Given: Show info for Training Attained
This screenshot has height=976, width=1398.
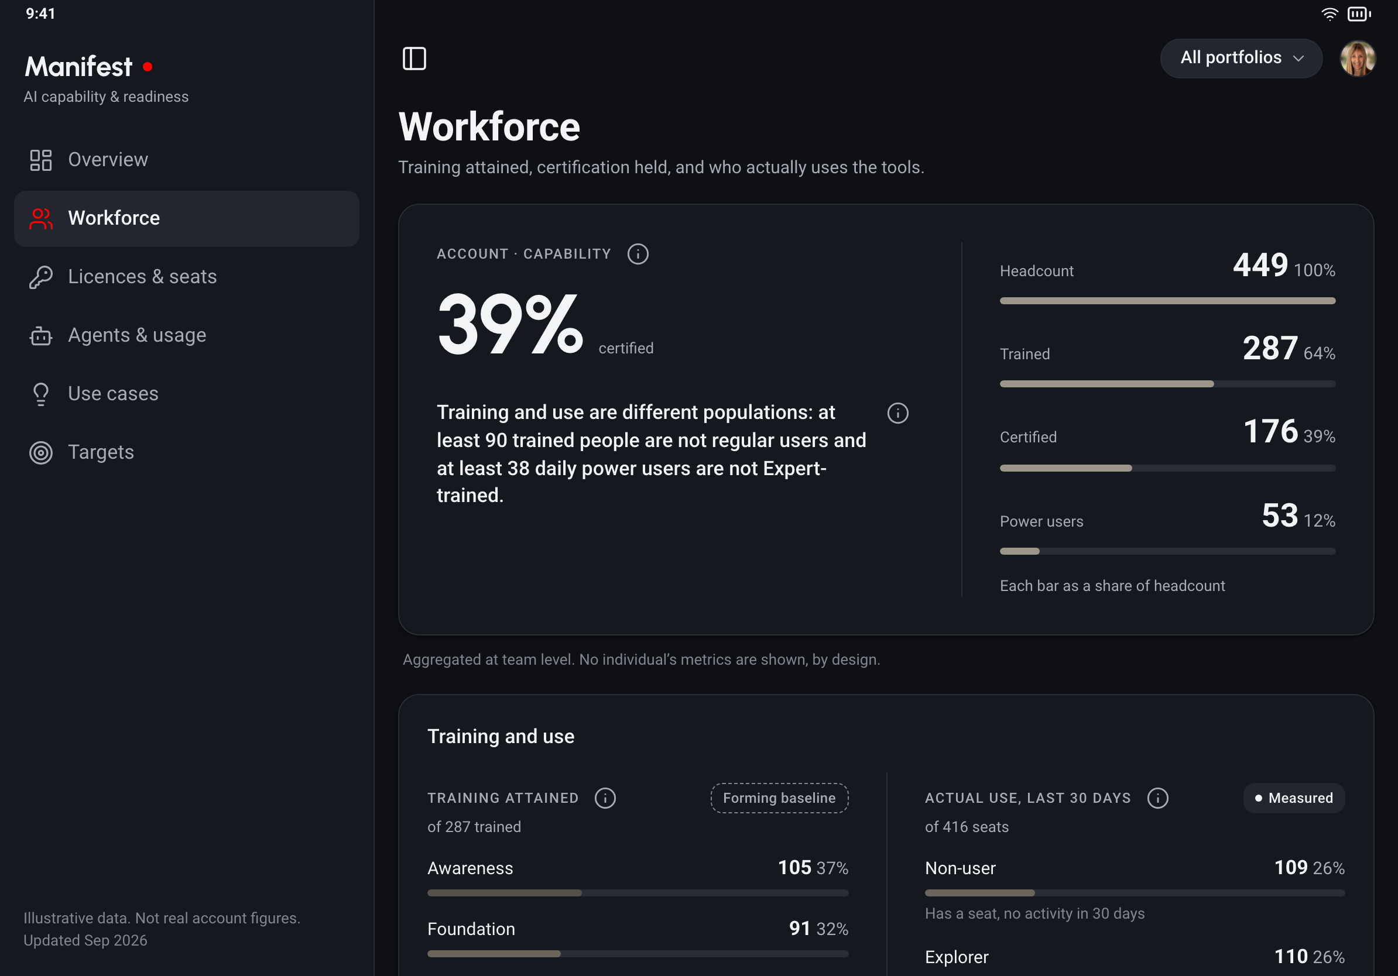Looking at the screenshot, I should click(605, 798).
